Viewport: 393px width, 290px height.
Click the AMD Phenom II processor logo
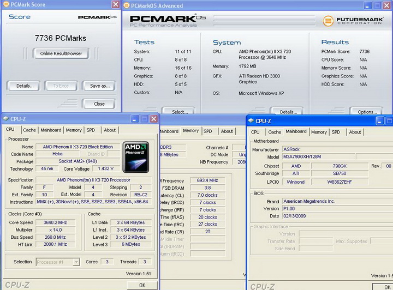135,157
